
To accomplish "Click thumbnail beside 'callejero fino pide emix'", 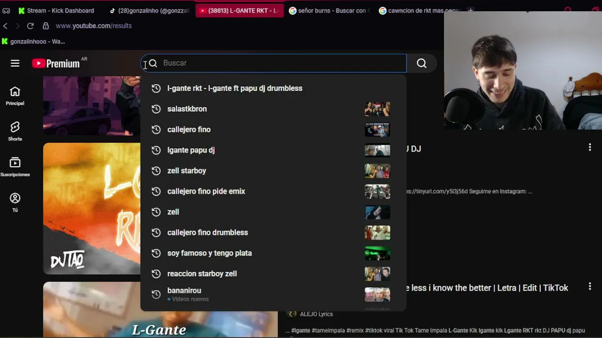I will (378, 192).
